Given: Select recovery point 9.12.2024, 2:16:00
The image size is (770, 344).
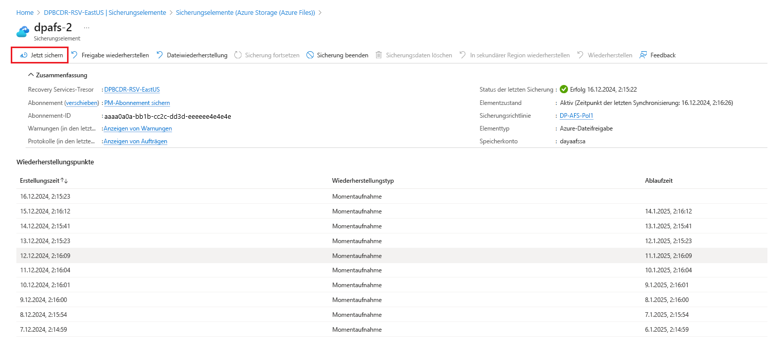Looking at the screenshot, I should 392,300.
